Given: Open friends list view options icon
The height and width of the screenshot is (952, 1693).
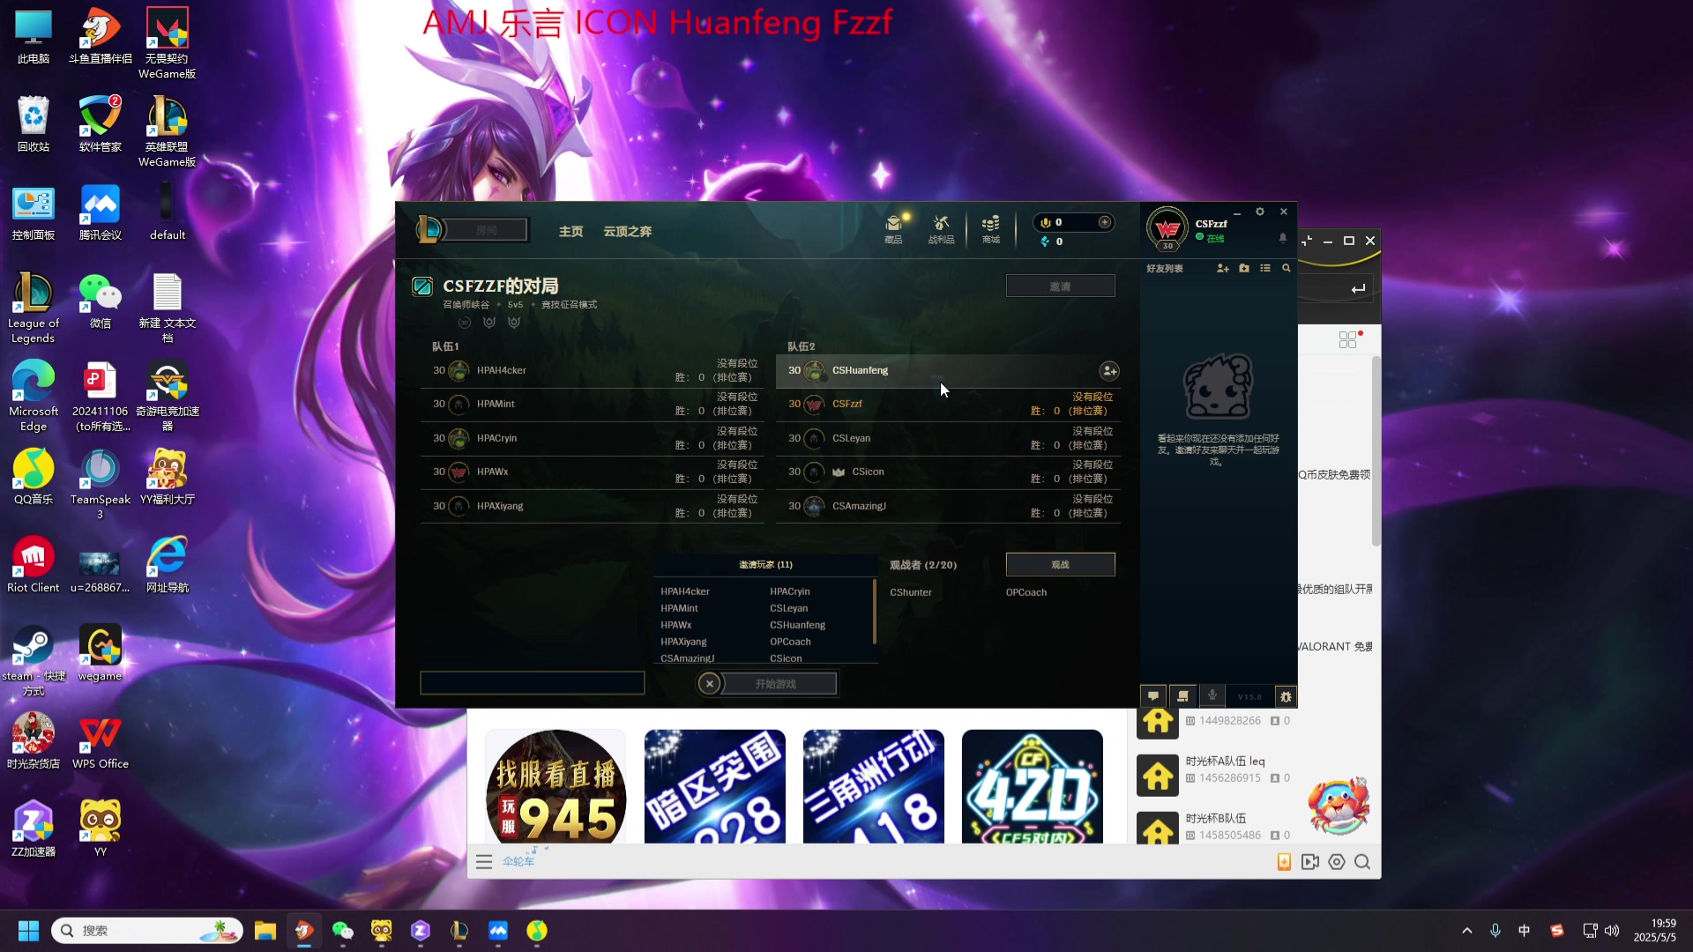Looking at the screenshot, I should pyautogui.click(x=1265, y=268).
